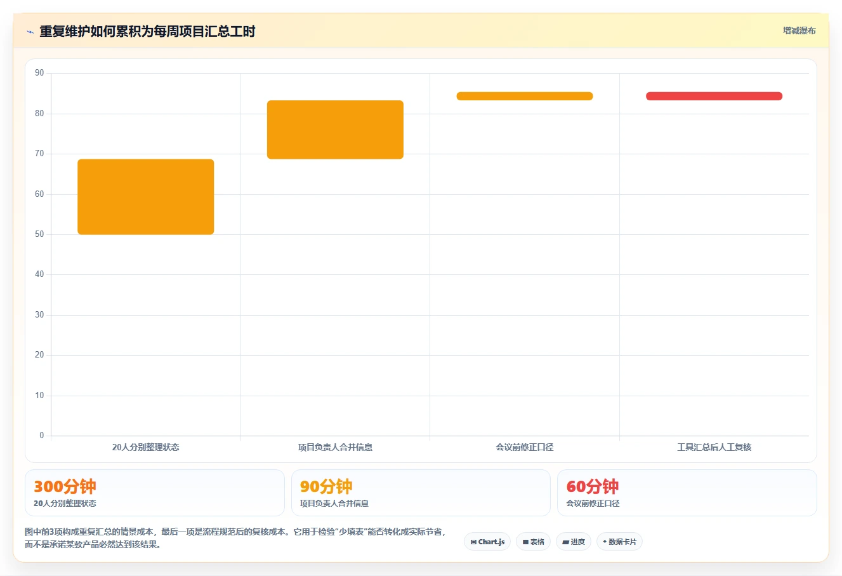Click the footnote paragraph starting 图中前3项
This screenshot has width=842, height=576.
point(235,538)
